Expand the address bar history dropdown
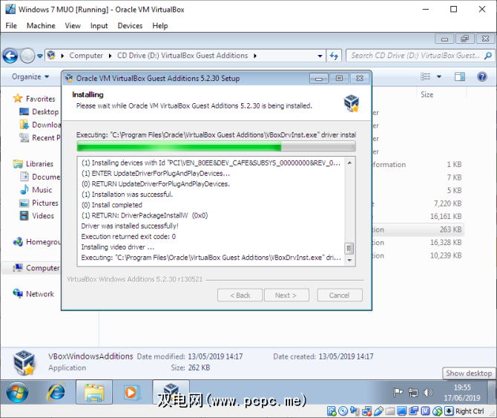Image resolution: width=497 pixels, height=418 pixels. pos(320,56)
